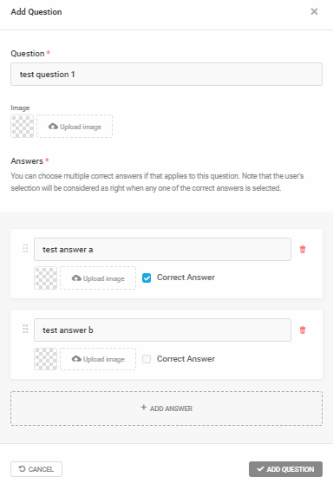Mark test answer b as Correct Answer

147,359
